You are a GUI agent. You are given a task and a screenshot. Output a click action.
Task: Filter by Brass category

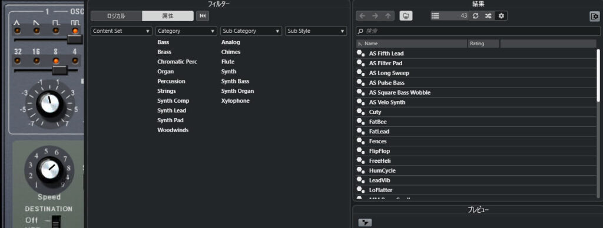click(x=164, y=52)
